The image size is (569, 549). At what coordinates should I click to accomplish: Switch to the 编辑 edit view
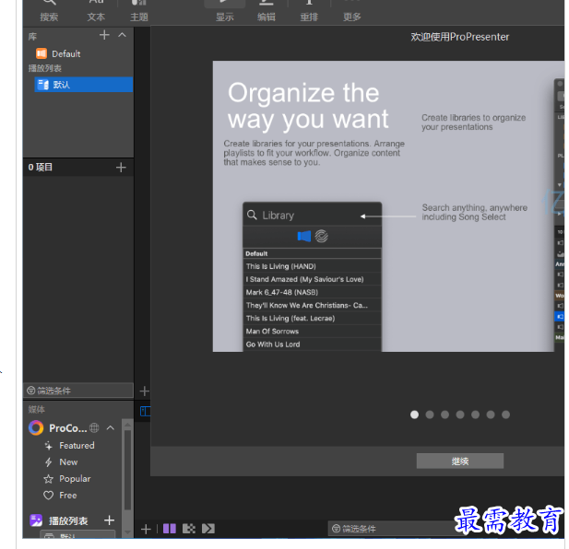(267, 11)
